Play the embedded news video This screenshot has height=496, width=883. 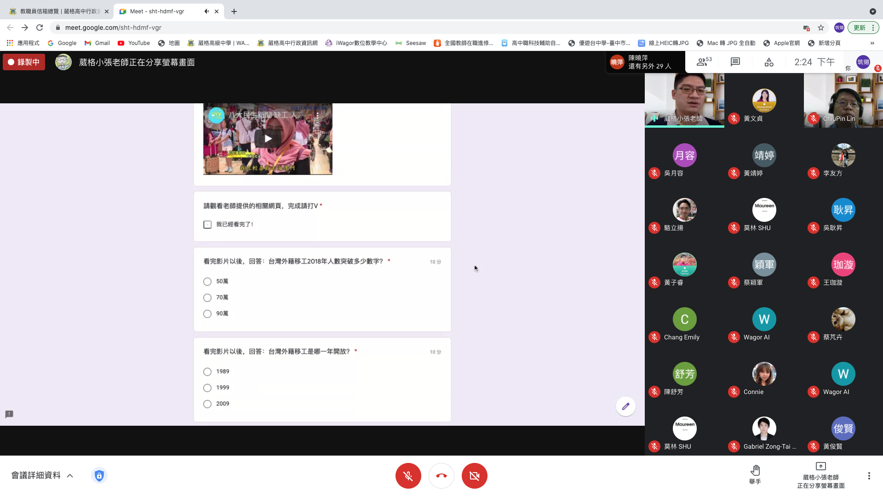pos(268,139)
